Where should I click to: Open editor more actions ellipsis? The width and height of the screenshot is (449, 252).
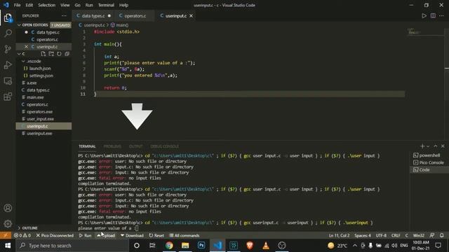441,15
